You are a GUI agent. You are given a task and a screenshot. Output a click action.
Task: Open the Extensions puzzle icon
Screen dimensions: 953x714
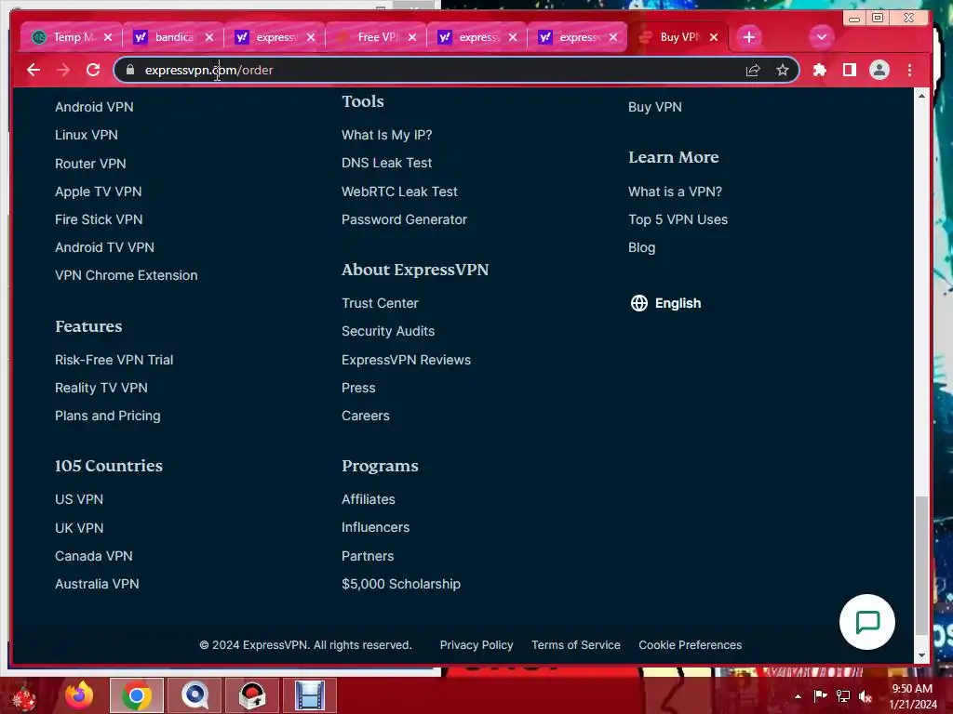(x=819, y=70)
